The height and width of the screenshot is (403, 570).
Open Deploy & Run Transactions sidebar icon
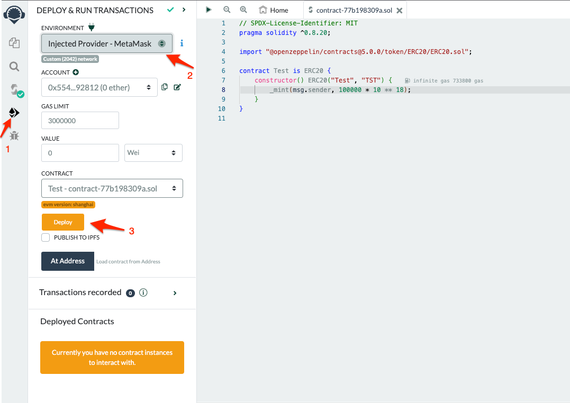(x=14, y=113)
